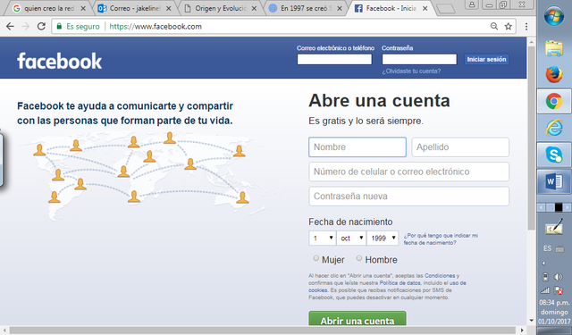Open a new tab button

click(445, 9)
